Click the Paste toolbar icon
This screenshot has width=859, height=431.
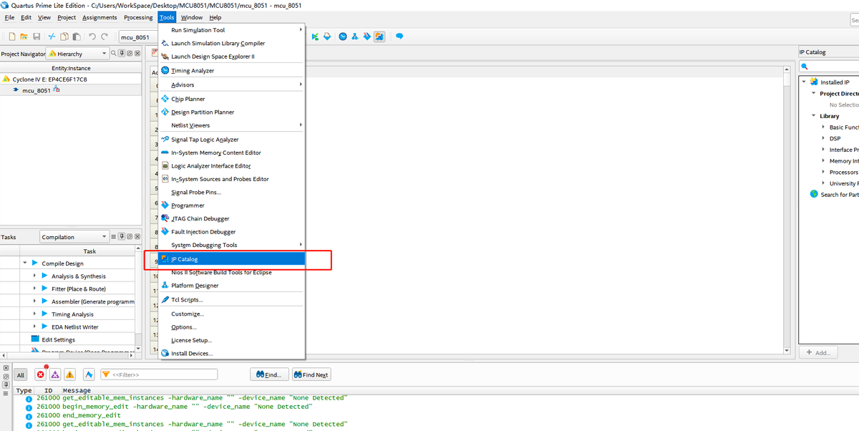click(x=77, y=37)
